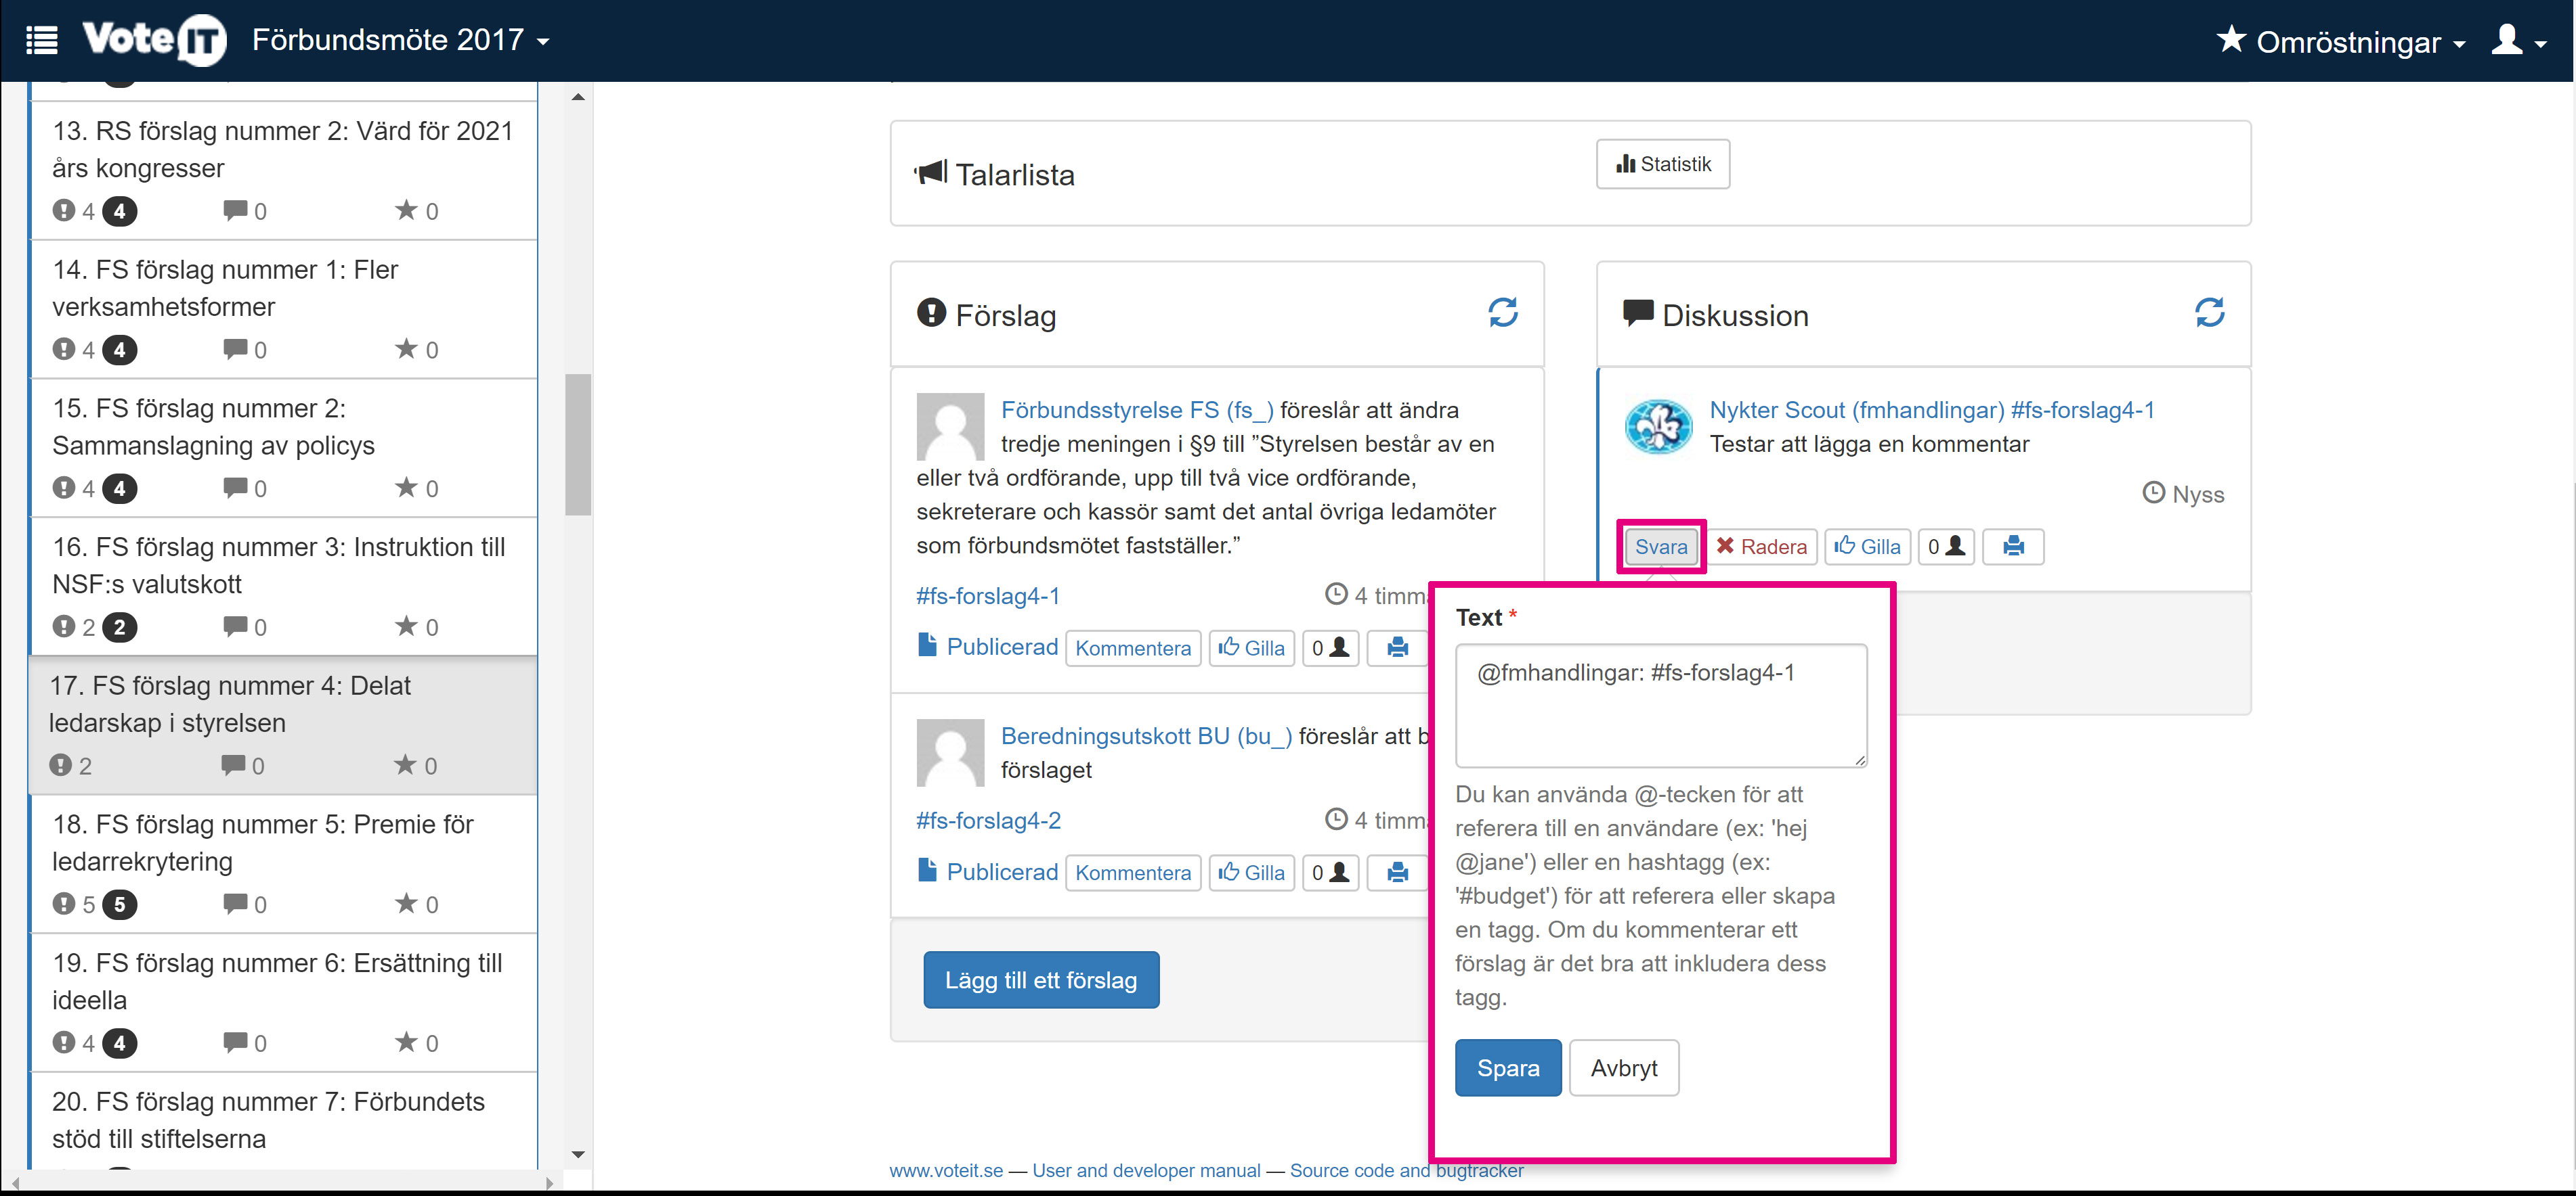2576x1196 pixels.
Task: Print the #fs-forslag4-2 proposal
Action: pos(1397,873)
